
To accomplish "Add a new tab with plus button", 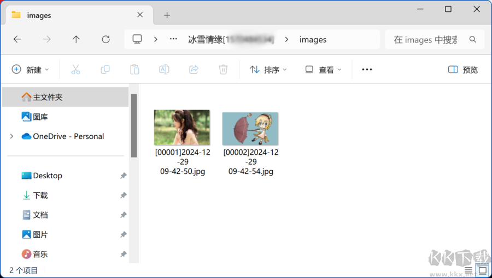I will tap(167, 15).
